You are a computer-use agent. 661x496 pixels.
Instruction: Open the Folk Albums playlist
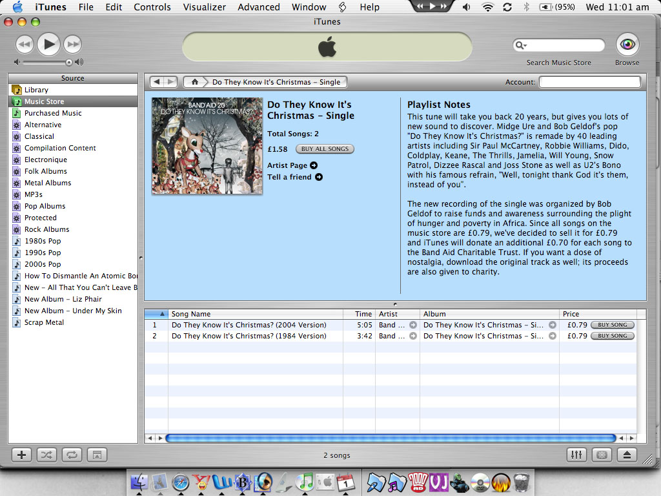[x=74, y=171]
